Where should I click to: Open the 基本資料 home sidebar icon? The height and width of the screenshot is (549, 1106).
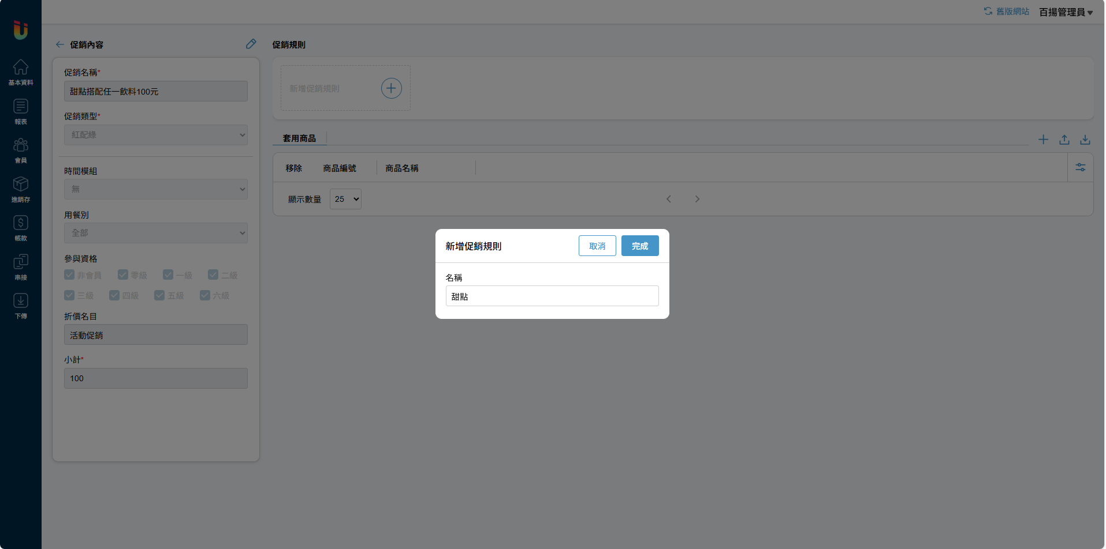[x=21, y=72]
